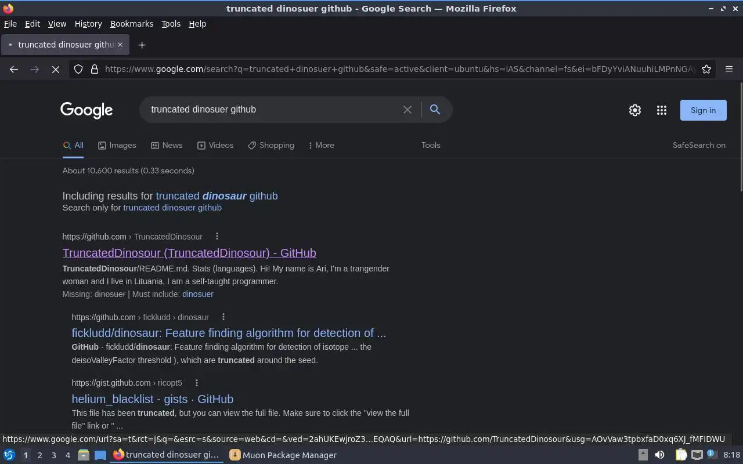Screen dimensions: 743x464
Task: Click the Sign in button
Action: click(x=703, y=110)
